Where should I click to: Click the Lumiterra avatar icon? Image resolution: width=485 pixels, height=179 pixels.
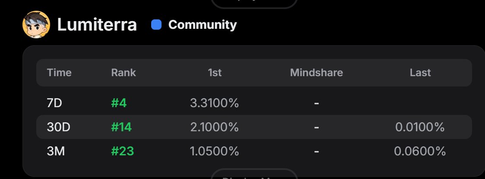pyautogui.click(x=36, y=25)
